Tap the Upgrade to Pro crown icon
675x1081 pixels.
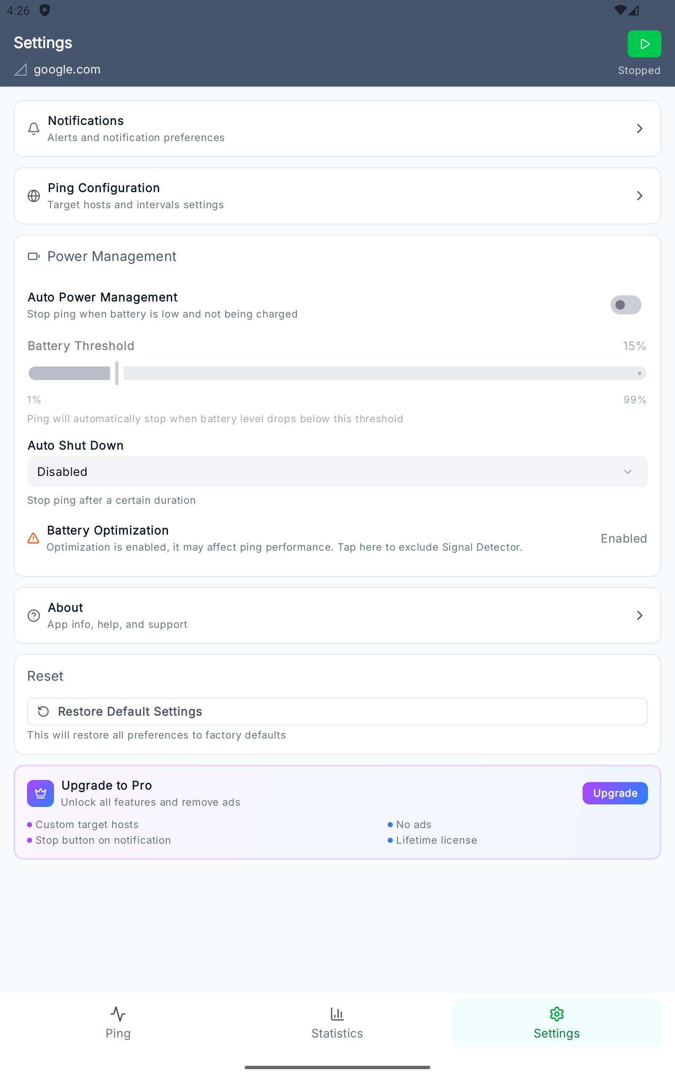[40, 793]
